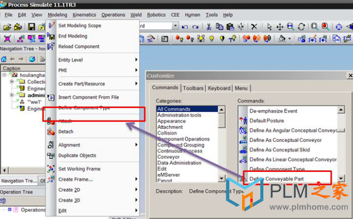Click the magenta square zoom-extents icon
The image size is (353, 219).
click(7, 39)
